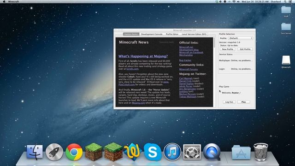Click the 'Welcome, Reptar_' text
The width and height of the screenshot is (295, 166).
coord(231,93)
